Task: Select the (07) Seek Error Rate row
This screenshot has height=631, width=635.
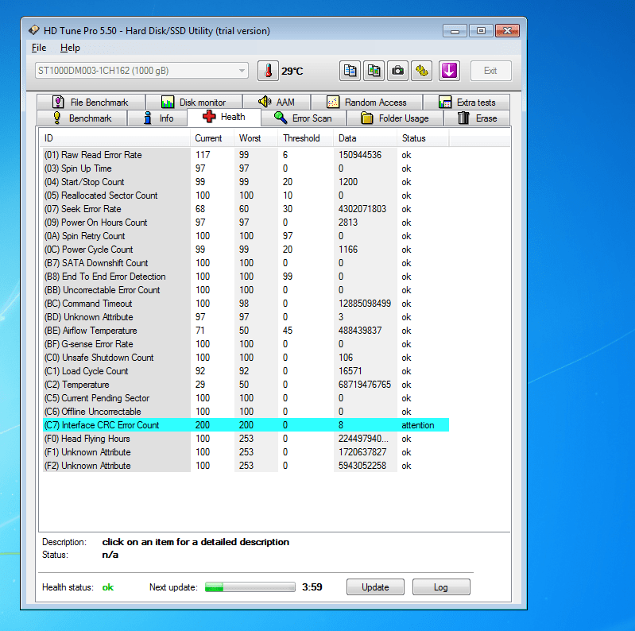Action: tap(246, 208)
